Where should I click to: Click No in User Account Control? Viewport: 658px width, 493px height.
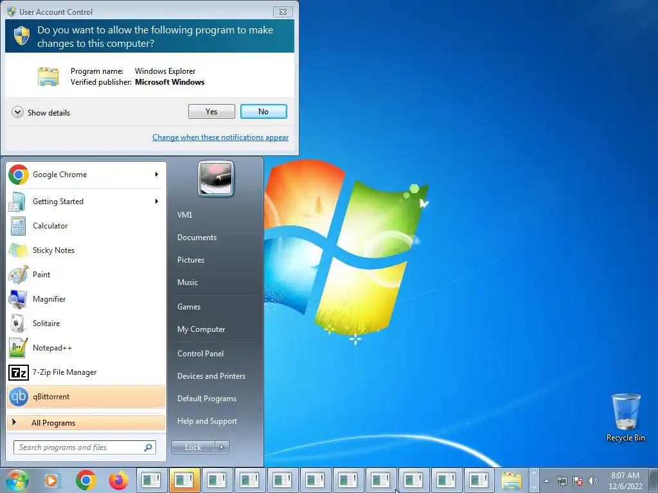point(263,112)
